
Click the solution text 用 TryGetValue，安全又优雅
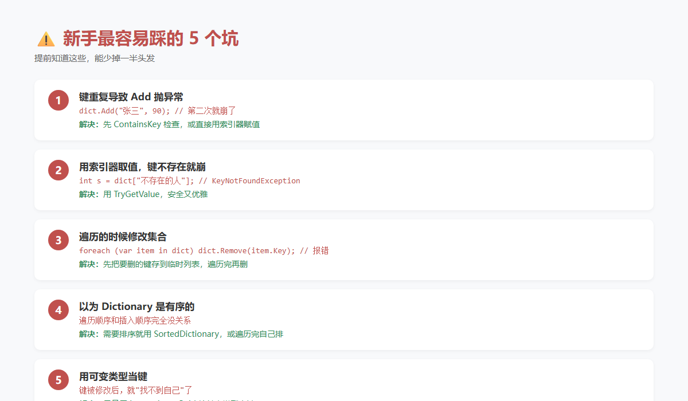pyautogui.click(x=143, y=194)
